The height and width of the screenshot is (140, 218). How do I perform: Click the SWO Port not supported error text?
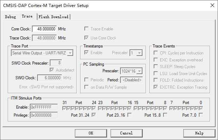click(x=47, y=87)
